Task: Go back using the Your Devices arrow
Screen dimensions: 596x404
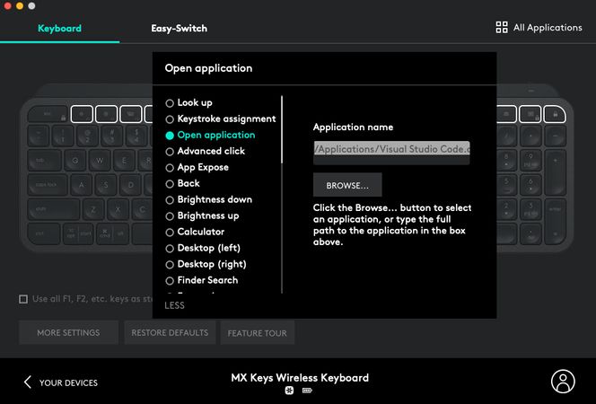Action: pyautogui.click(x=27, y=382)
